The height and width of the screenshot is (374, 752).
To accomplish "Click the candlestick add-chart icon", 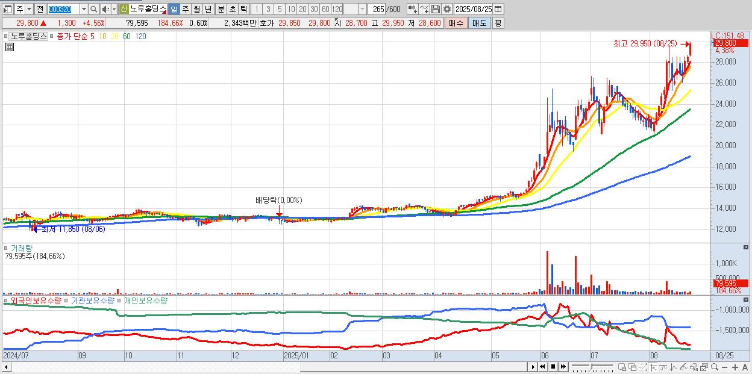I will [413, 9].
